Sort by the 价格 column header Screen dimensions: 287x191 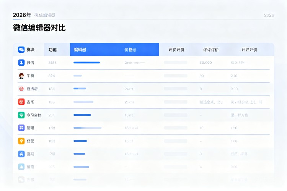tap(129, 50)
